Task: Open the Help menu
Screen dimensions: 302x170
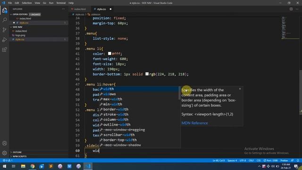Action: (71, 3)
